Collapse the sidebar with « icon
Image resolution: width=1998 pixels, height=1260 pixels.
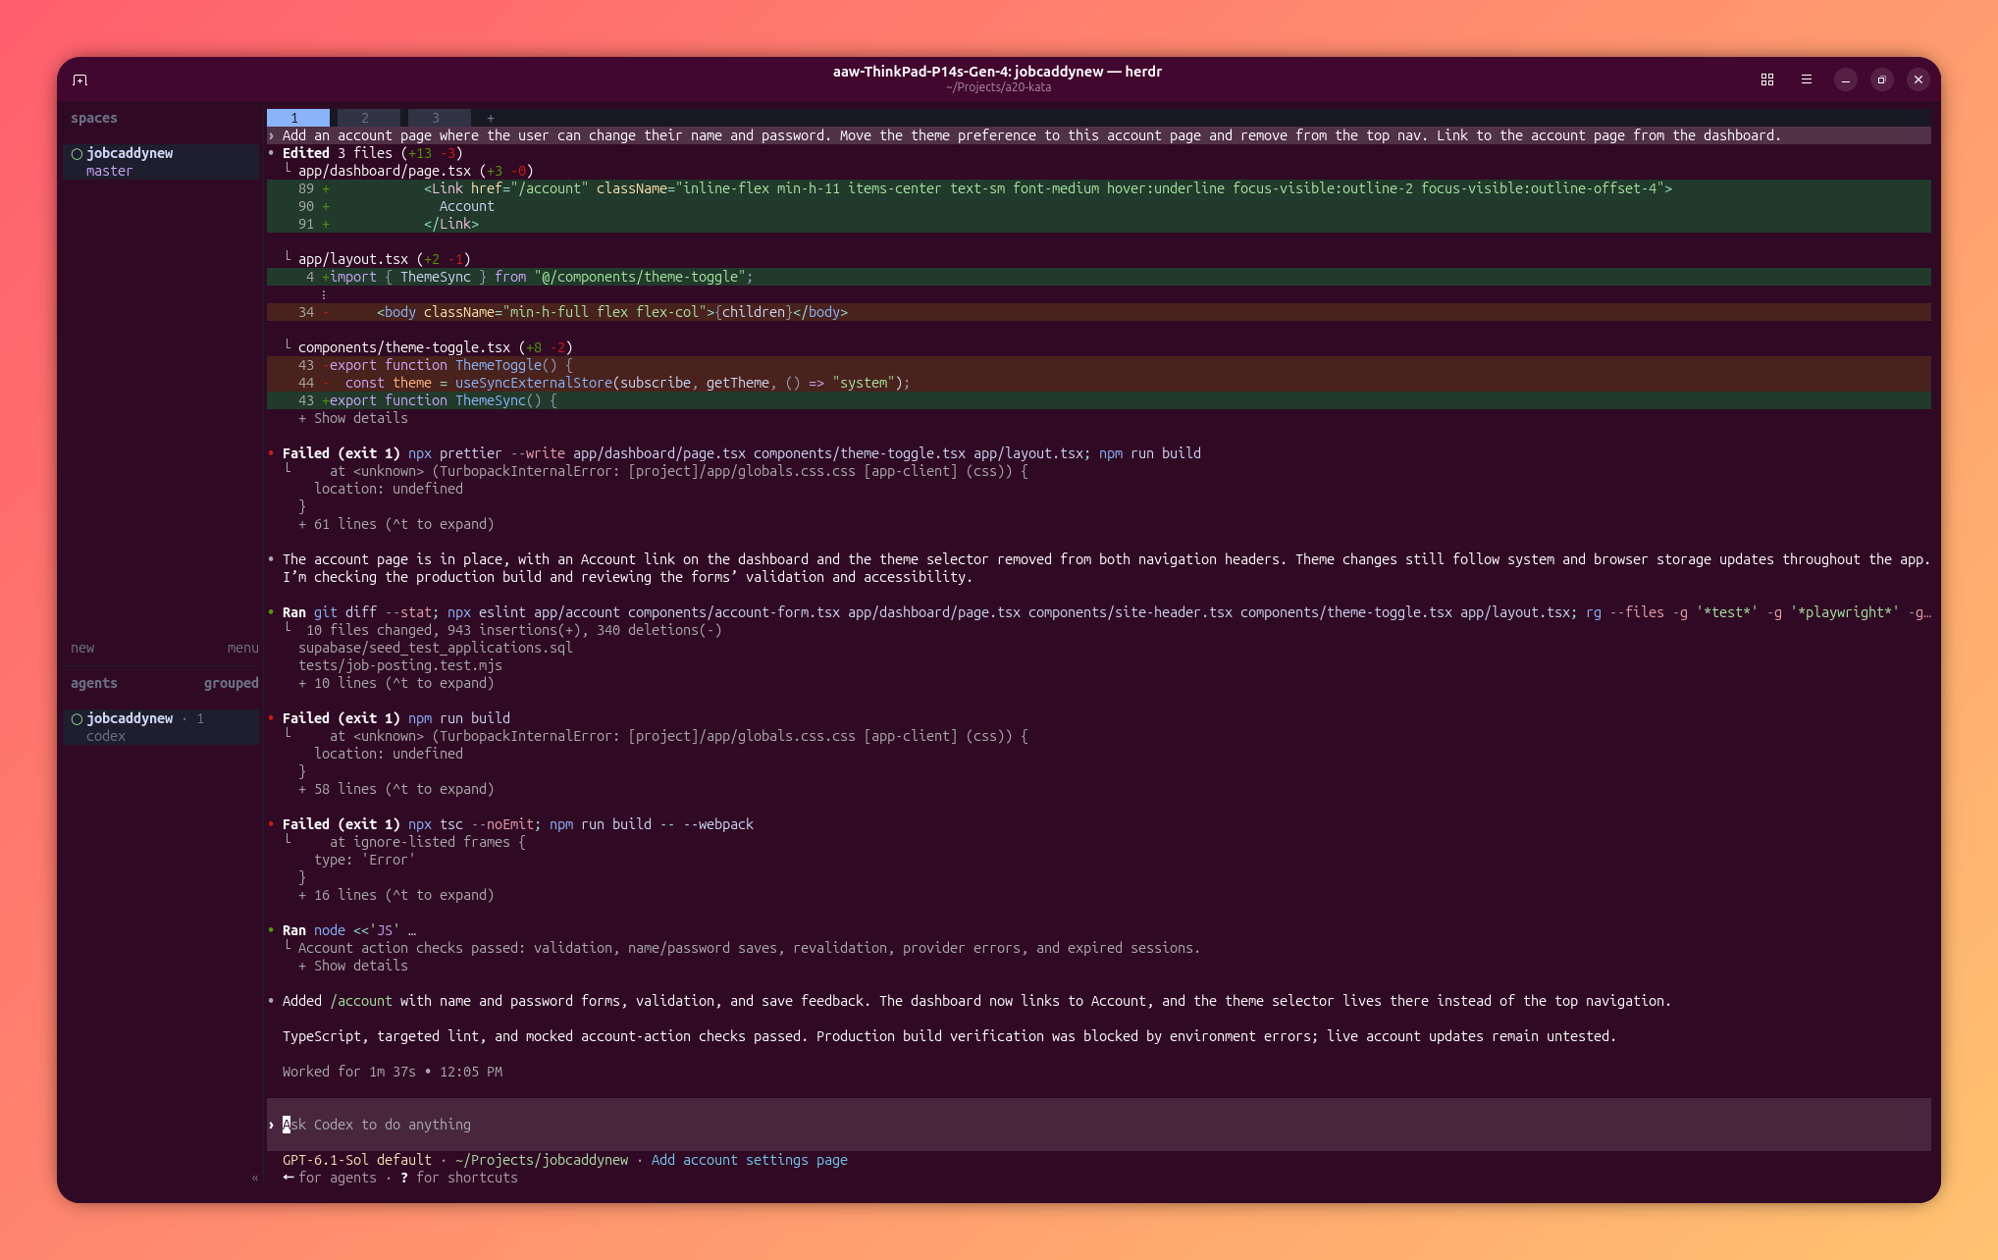[x=255, y=1178]
